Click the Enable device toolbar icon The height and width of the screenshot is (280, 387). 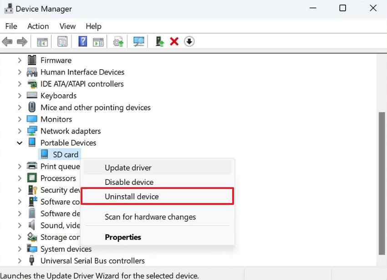pos(160,41)
